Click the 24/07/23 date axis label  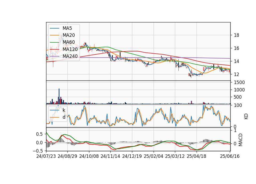pos(46,156)
